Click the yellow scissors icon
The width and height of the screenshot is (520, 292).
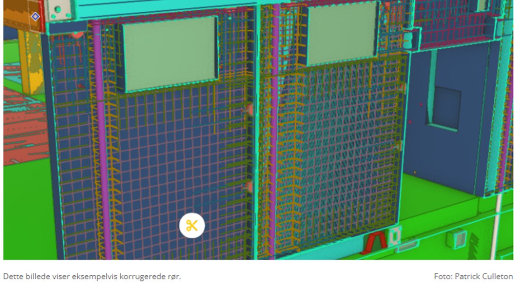(192, 226)
